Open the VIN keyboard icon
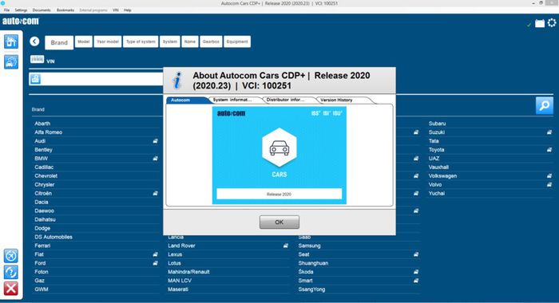The image size is (559, 303). point(37,59)
